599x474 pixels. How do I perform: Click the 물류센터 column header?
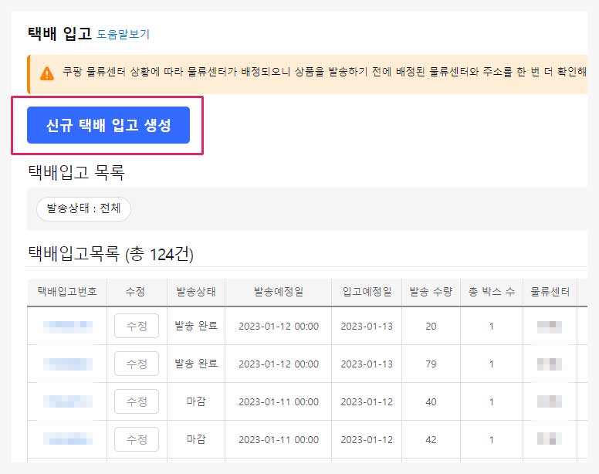(550, 292)
